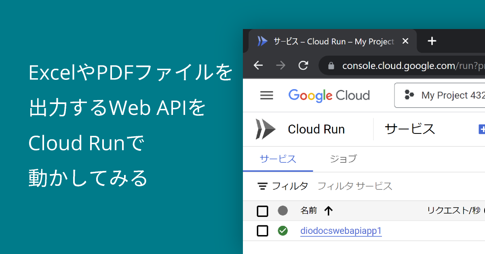Select all services with the header checkbox
The image size is (485, 254).
click(262, 210)
